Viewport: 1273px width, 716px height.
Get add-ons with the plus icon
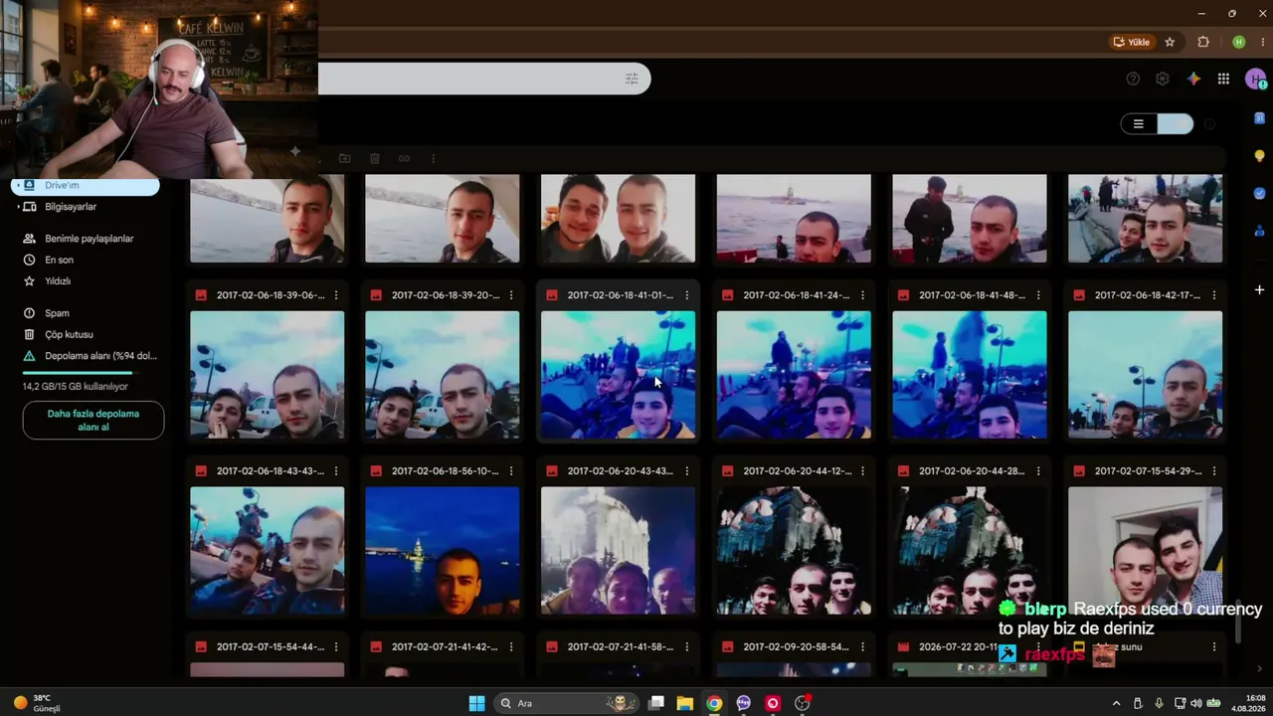click(1259, 289)
